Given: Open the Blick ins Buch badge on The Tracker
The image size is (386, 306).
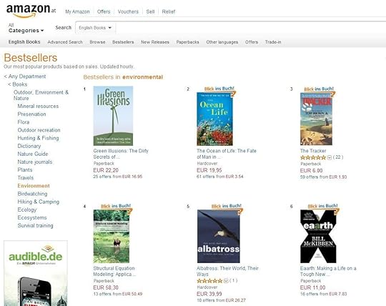Looking at the screenshot, I should [x=319, y=89].
